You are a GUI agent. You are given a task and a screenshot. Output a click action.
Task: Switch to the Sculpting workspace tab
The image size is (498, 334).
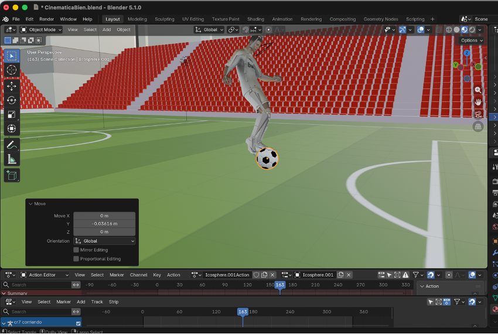tap(164, 19)
